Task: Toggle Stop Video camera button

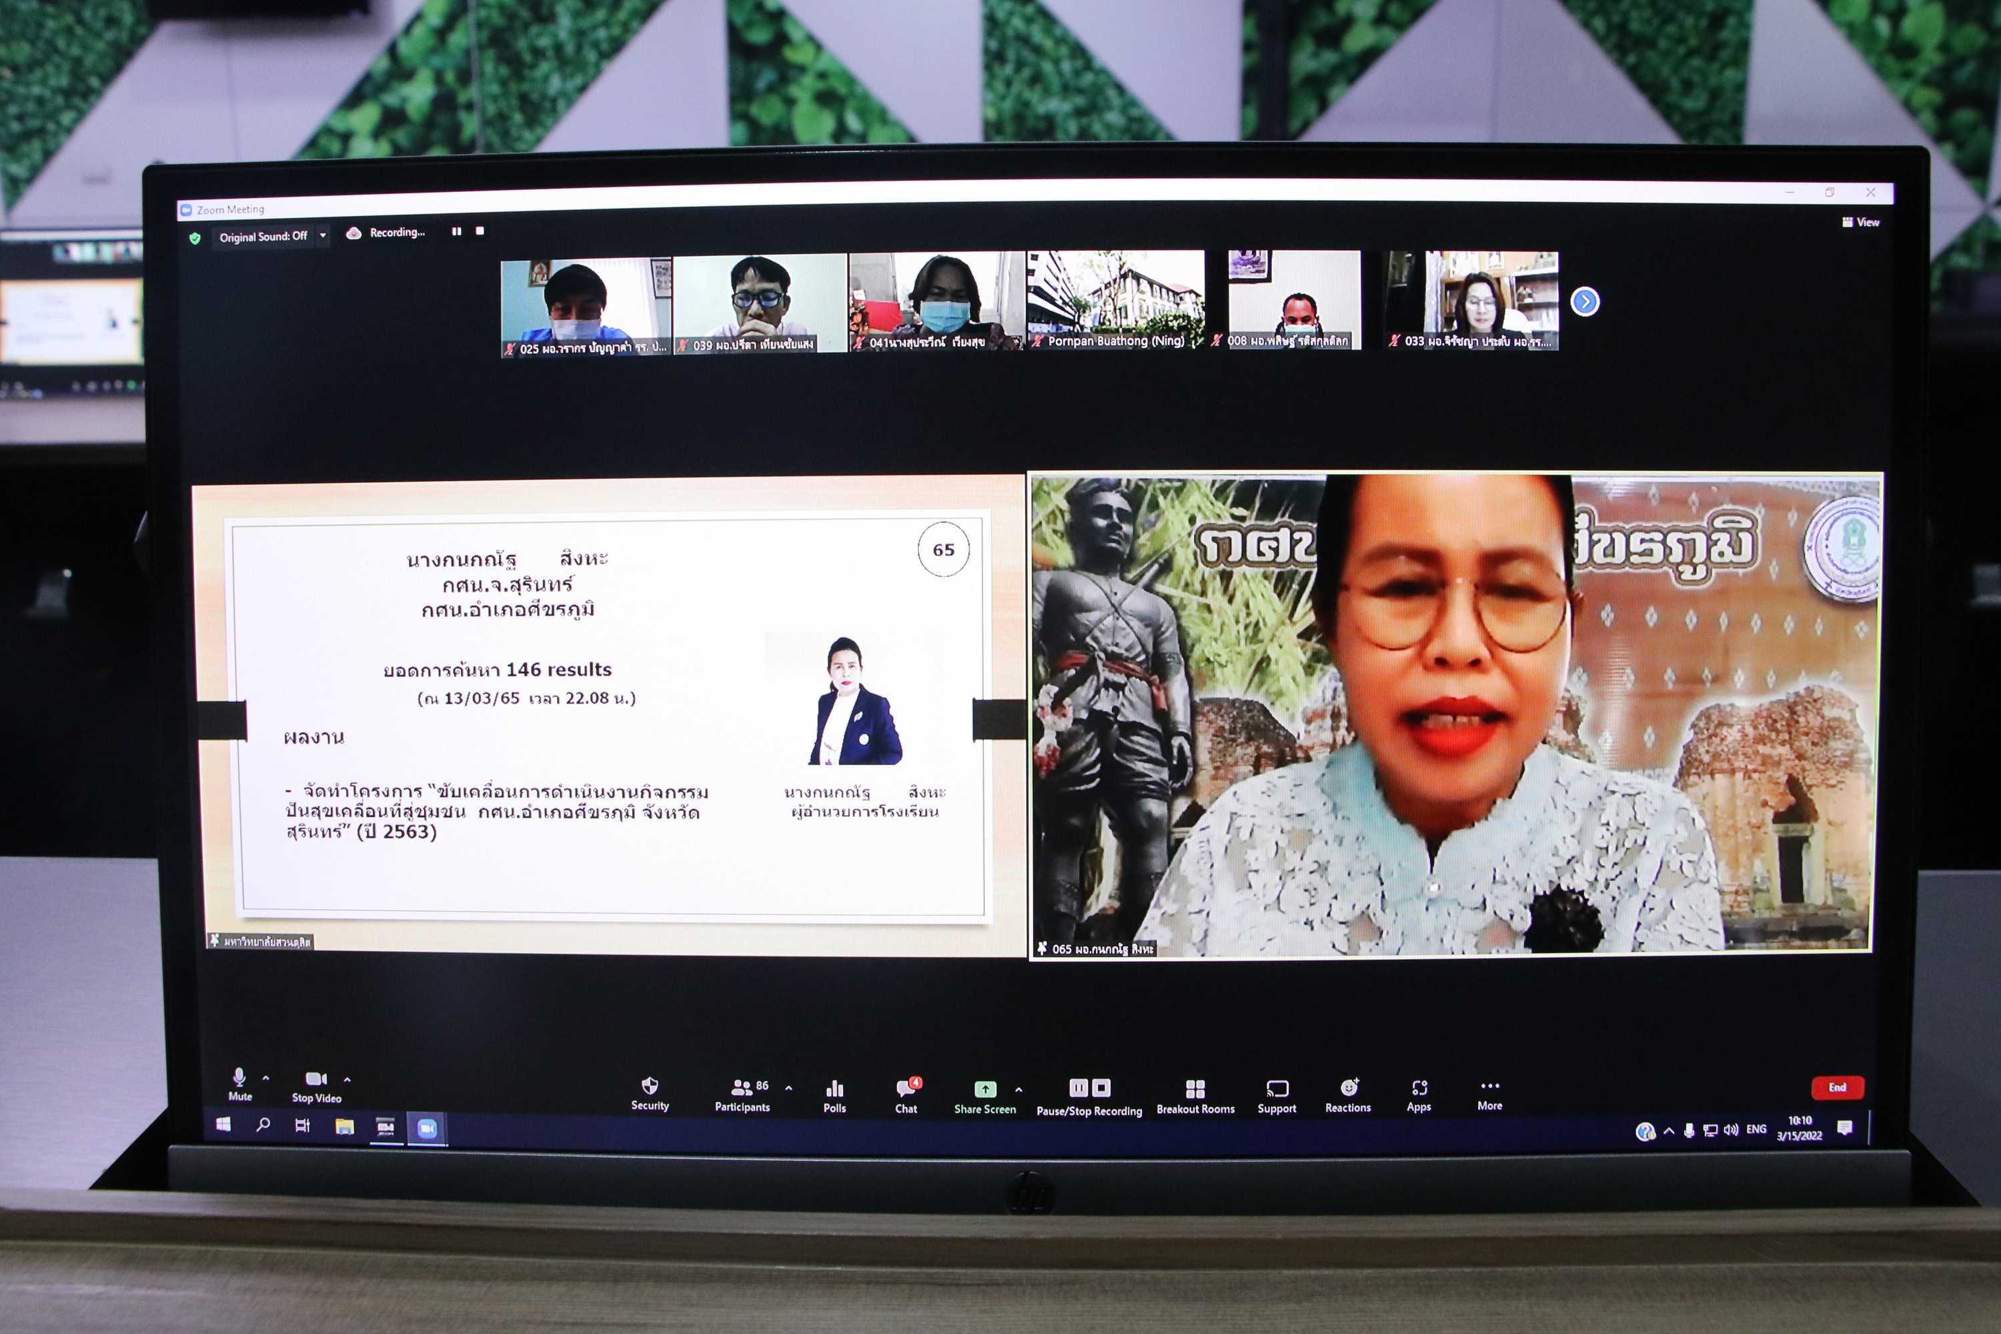Action: click(315, 1080)
